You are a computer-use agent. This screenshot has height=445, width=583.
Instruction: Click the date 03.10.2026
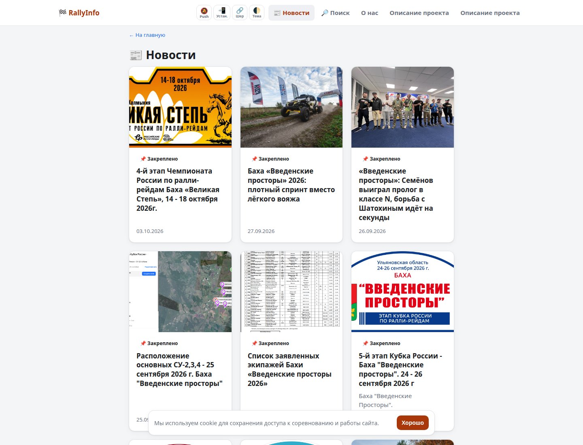tap(150, 231)
